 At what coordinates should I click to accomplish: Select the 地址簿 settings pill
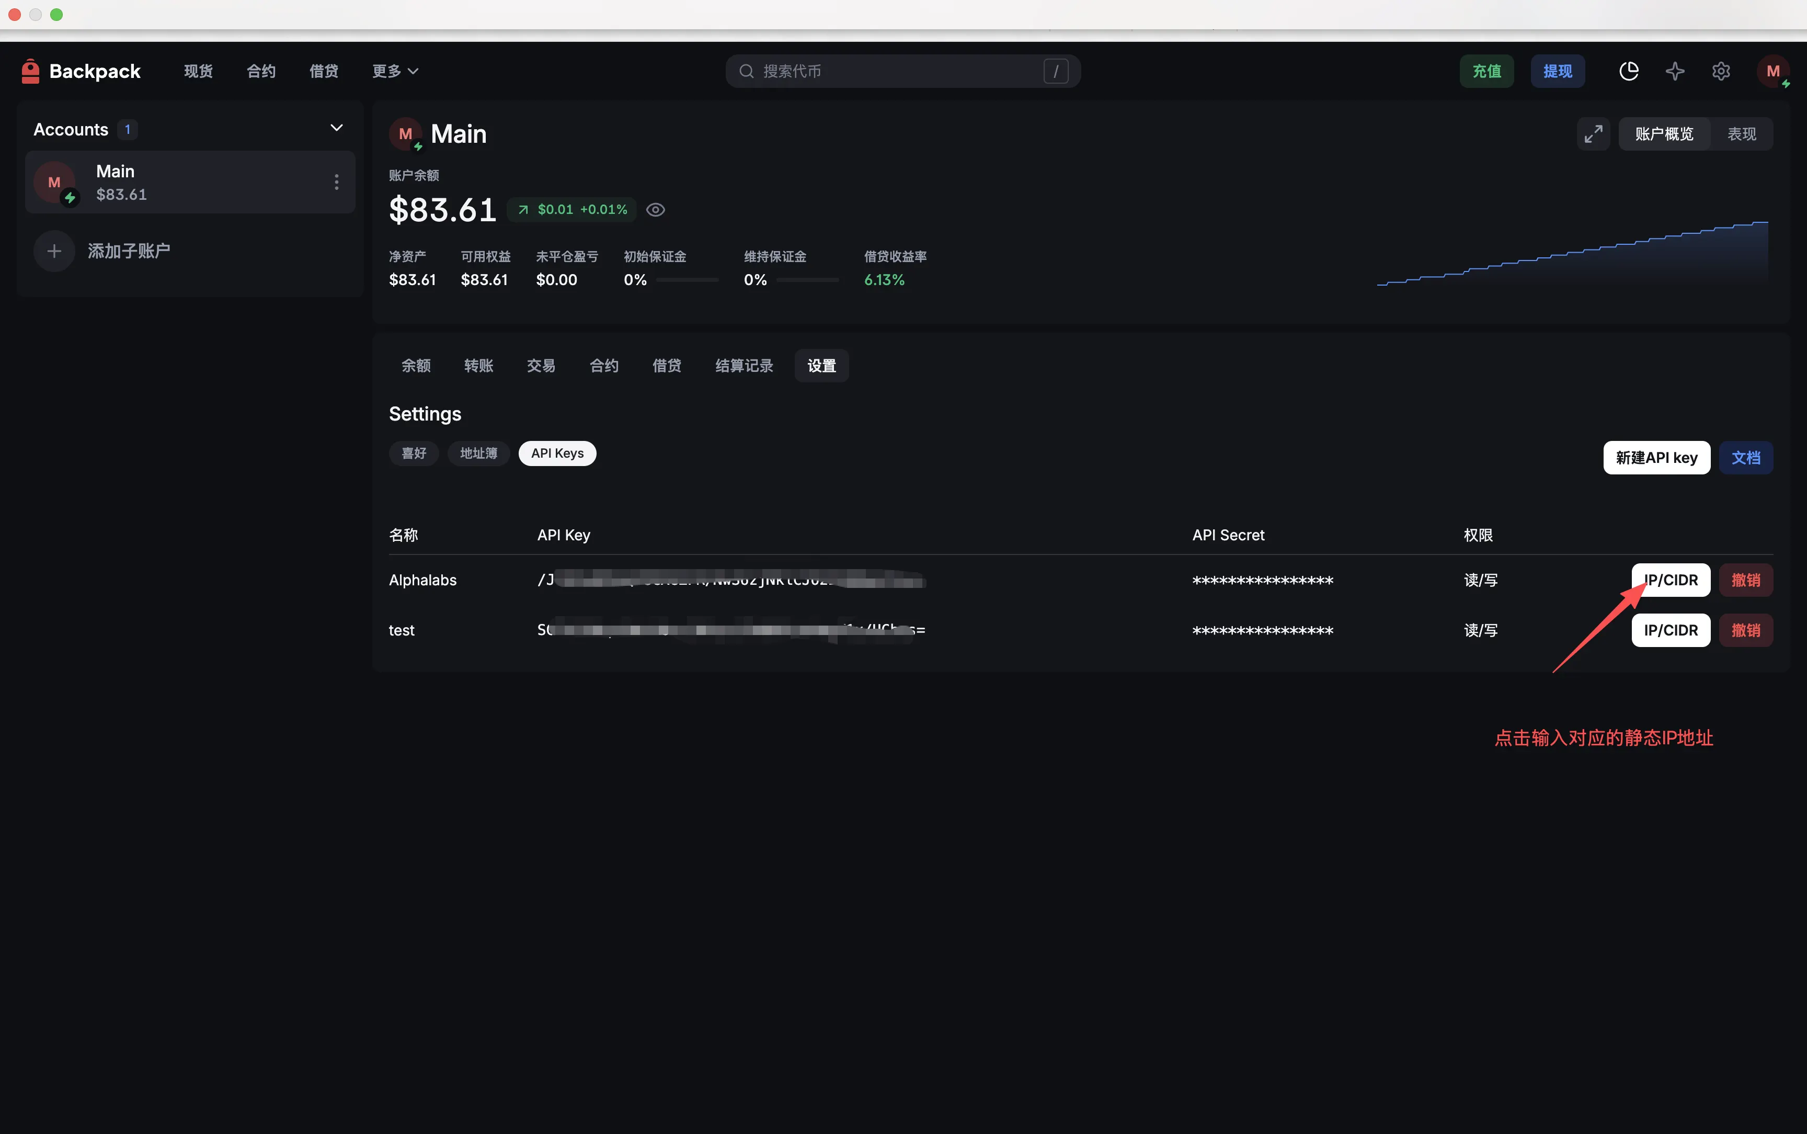(478, 453)
